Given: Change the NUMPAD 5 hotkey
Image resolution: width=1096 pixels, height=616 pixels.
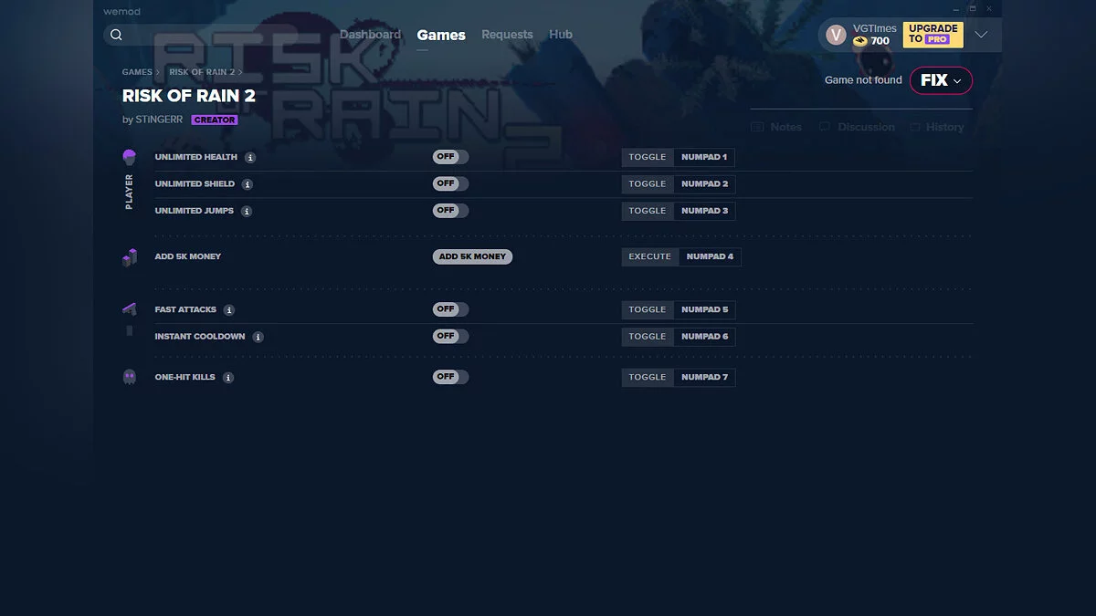Looking at the screenshot, I should (704, 309).
